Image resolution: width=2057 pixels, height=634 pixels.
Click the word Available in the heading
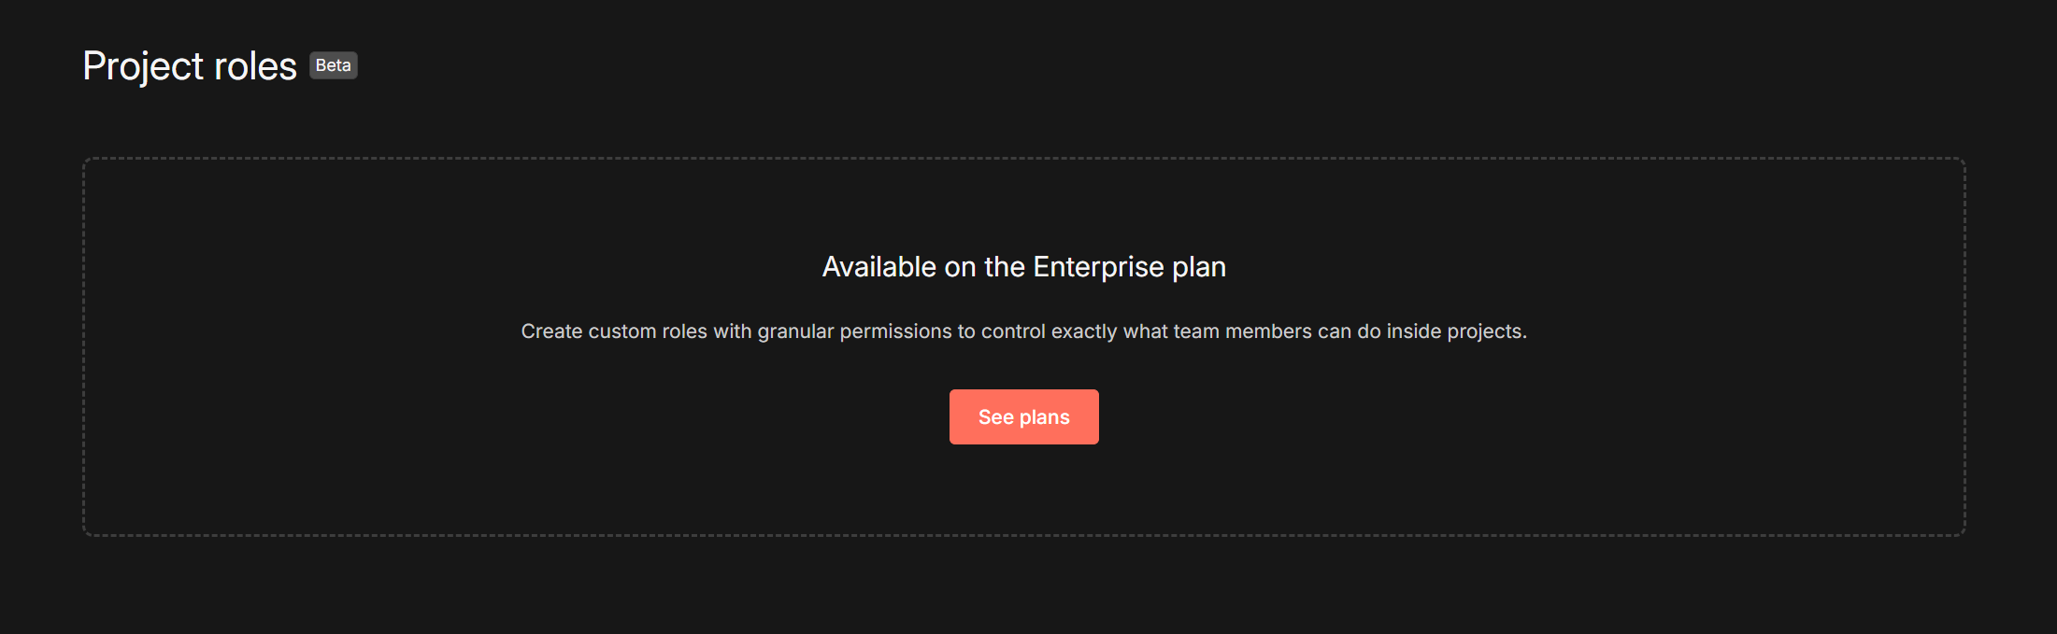879,267
